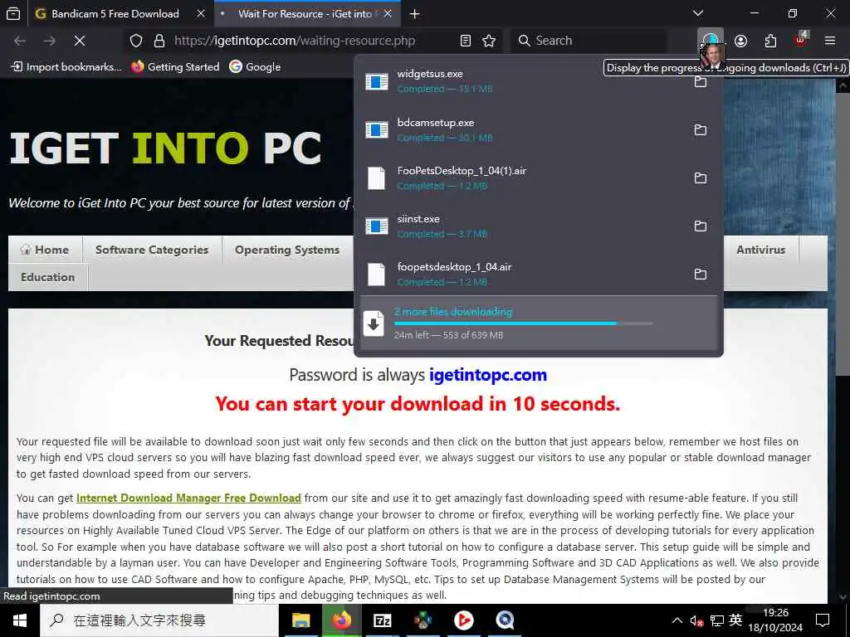The image size is (850, 637).
Task: Expand the list all tabs chevron
Action: coord(698,13)
